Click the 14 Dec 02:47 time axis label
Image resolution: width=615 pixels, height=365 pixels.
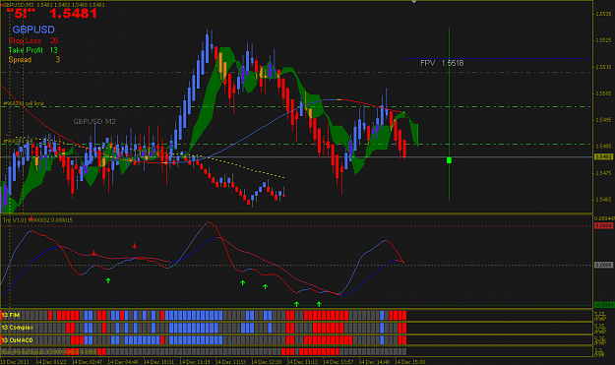pos(87,362)
